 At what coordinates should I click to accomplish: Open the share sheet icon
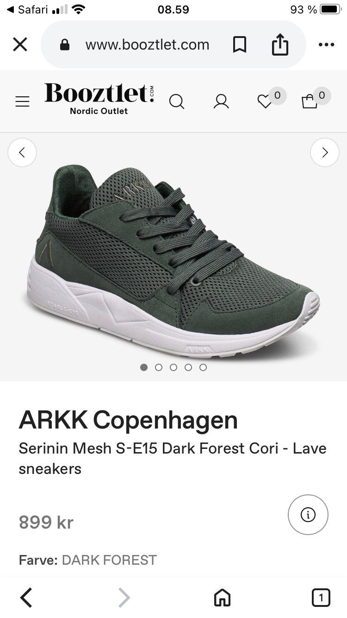[280, 44]
